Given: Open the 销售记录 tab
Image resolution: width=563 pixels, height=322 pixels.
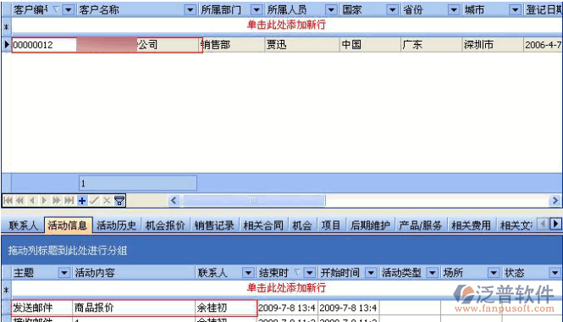Looking at the screenshot, I should click(x=214, y=225).
